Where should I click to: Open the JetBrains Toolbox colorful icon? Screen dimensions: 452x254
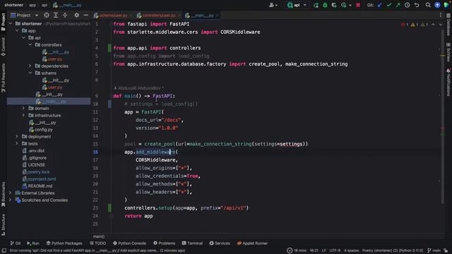coord(446,5)
